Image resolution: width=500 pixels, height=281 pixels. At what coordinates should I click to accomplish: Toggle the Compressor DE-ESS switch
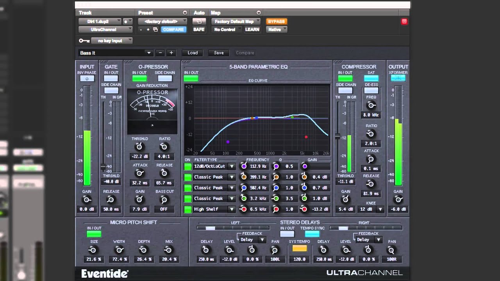coord(371,91)
